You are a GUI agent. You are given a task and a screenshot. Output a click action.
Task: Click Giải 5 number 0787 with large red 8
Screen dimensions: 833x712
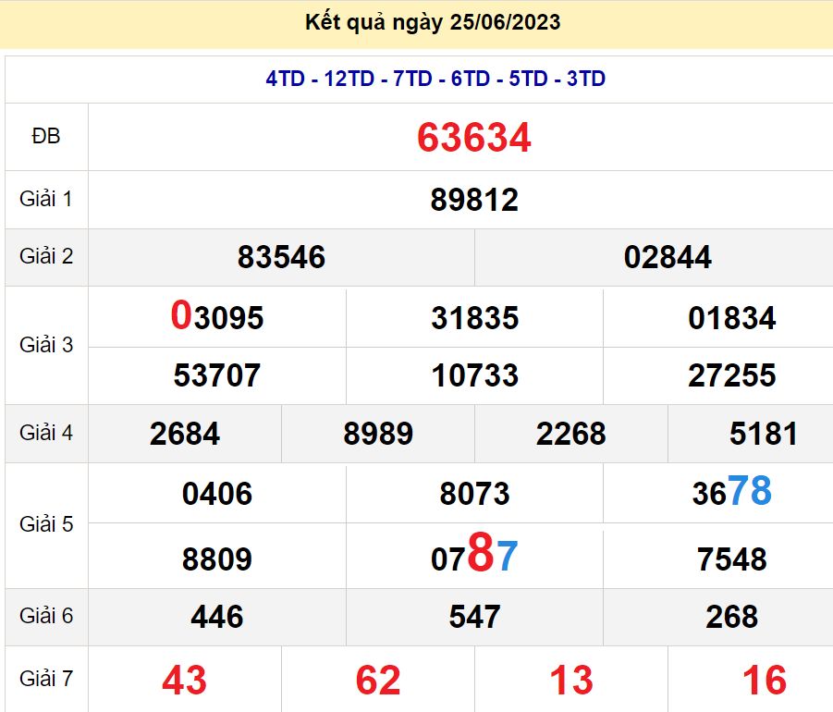474,557
